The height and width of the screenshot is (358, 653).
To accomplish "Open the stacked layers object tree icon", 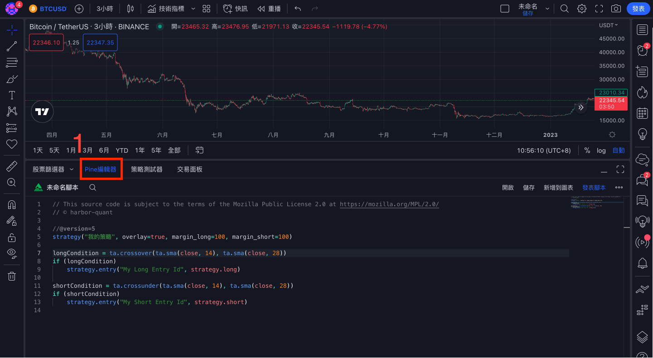I will (642, 337).
